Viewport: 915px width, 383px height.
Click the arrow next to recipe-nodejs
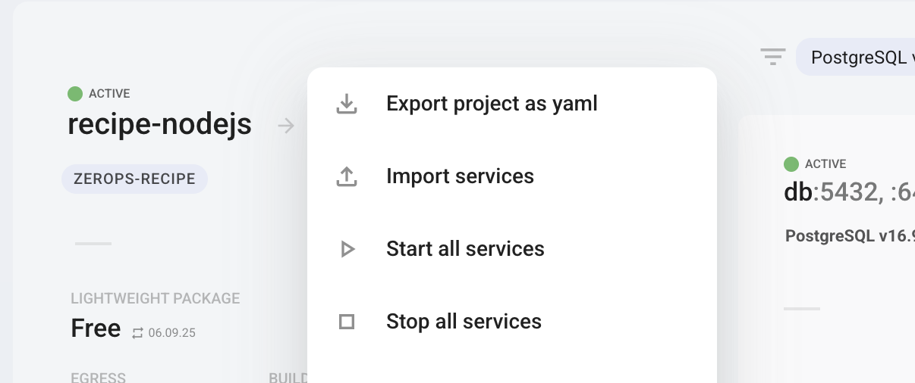coord(286,126)
